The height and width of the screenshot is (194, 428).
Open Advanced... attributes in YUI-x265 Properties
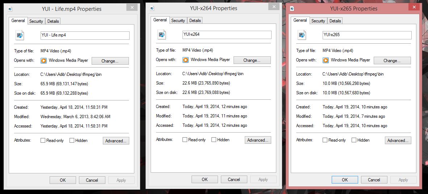point(398,140)
